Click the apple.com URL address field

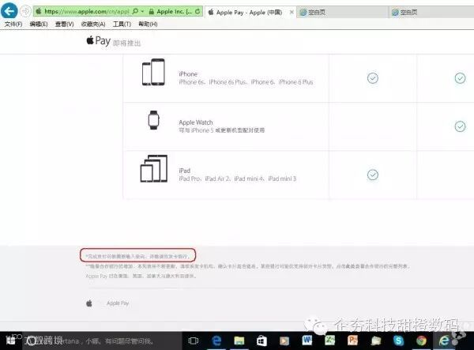pyautogui.click(x=86, y=12)
